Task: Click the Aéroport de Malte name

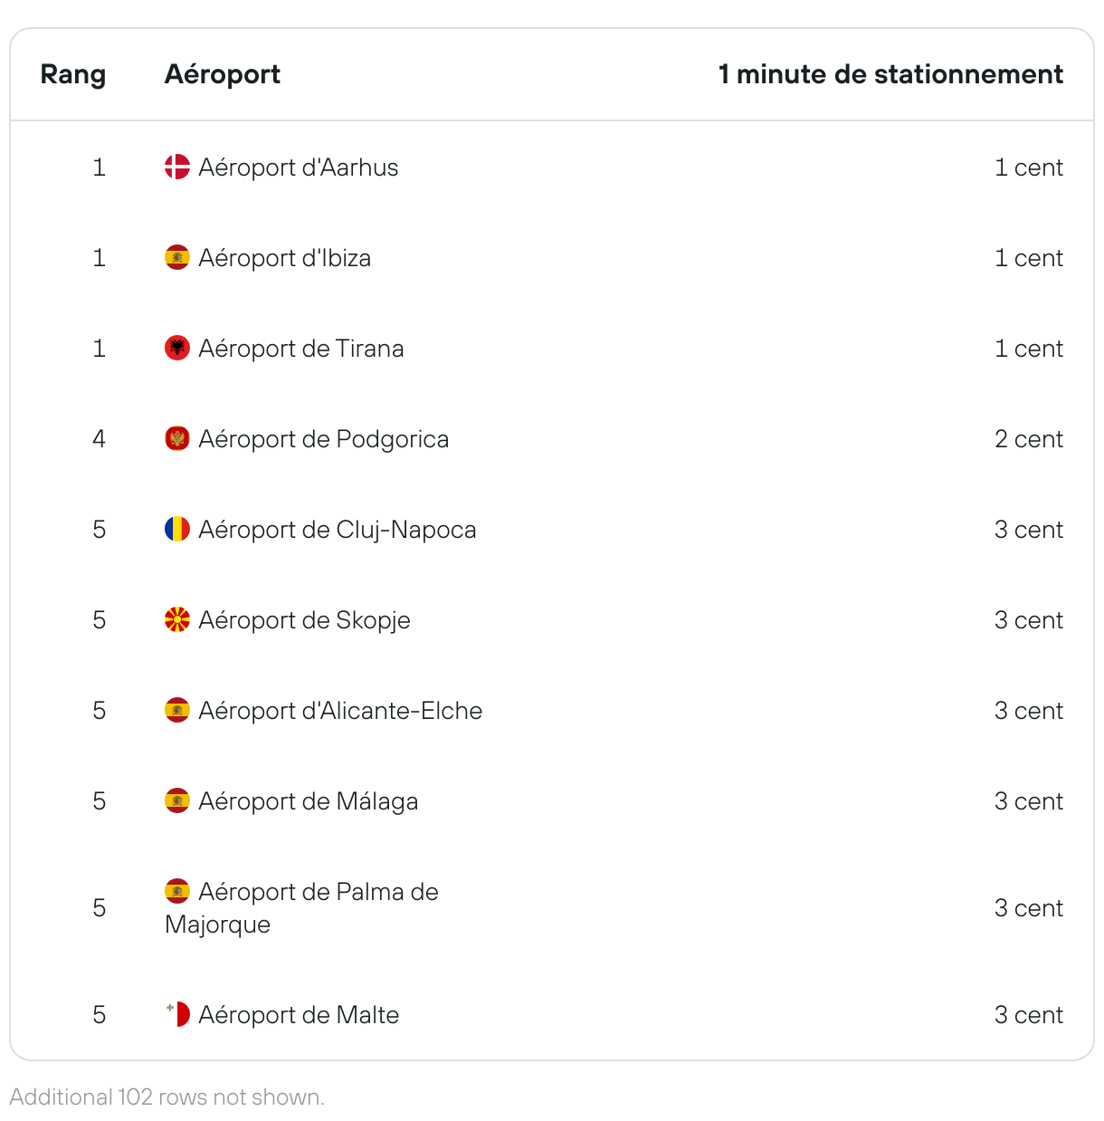Action: pos(299,1015)
